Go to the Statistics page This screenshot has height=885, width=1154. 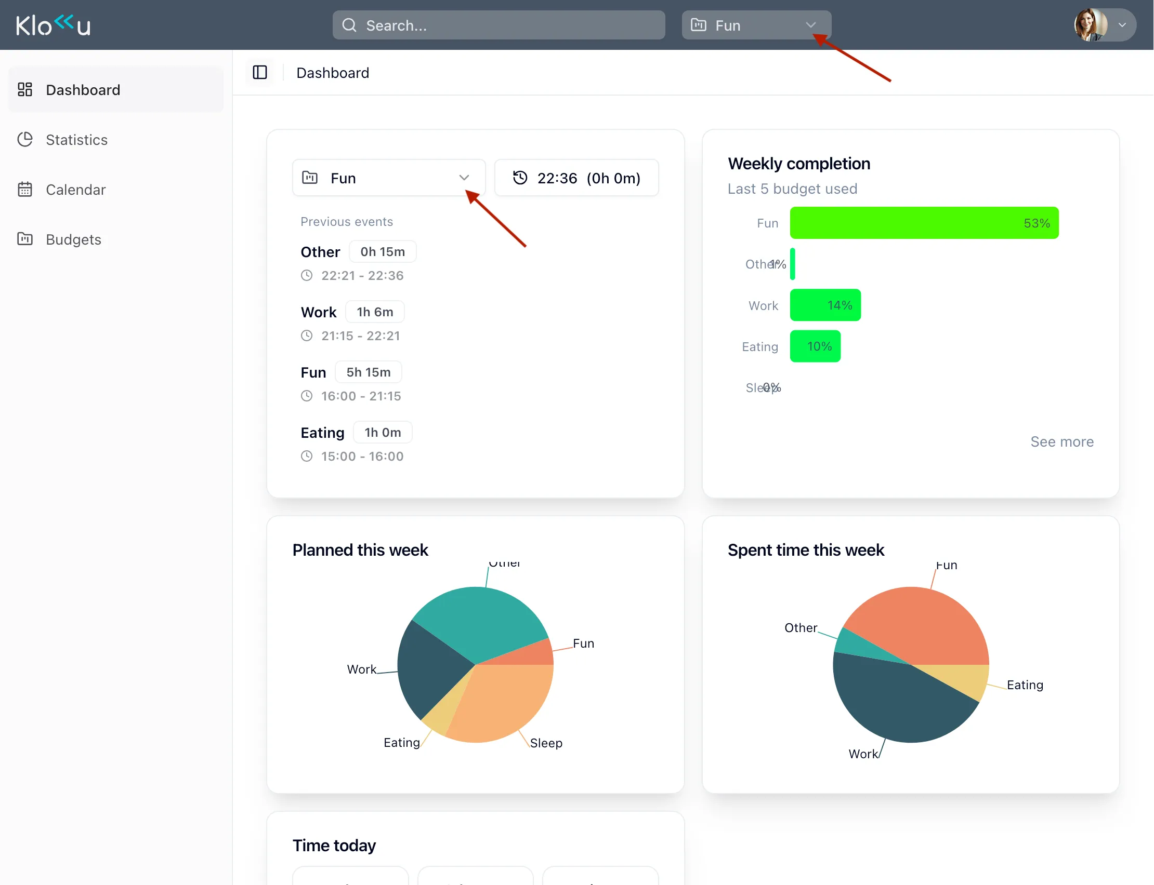[76, 140]
